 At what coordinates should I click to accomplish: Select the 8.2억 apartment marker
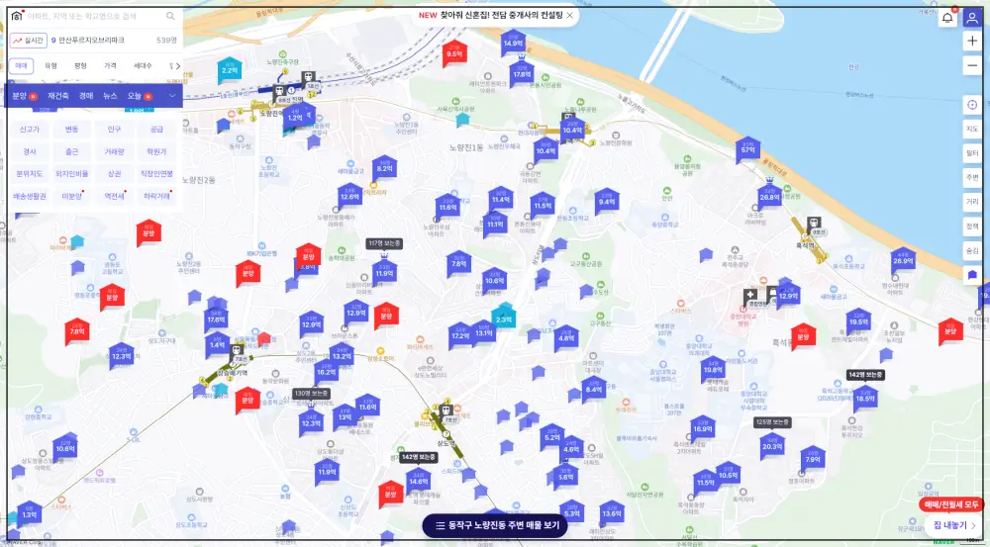click(x=384, y=168)
